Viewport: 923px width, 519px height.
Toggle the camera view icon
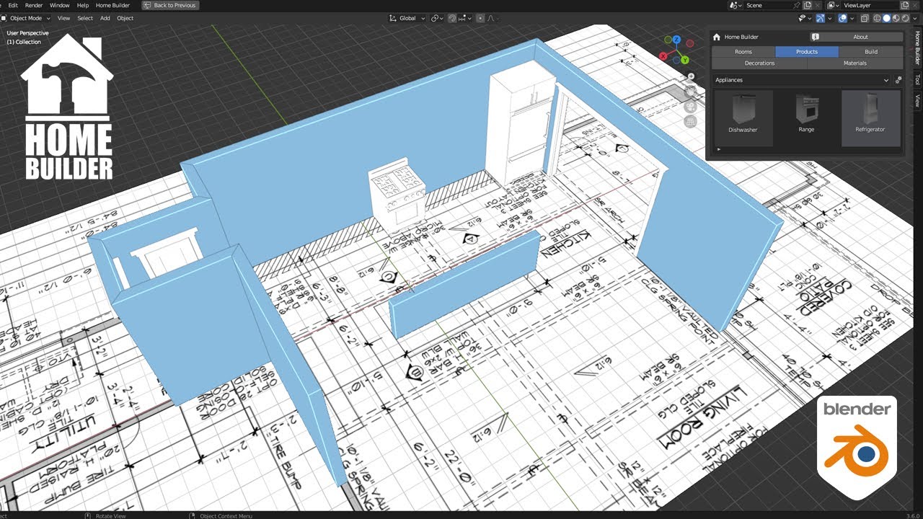[691, 106]
